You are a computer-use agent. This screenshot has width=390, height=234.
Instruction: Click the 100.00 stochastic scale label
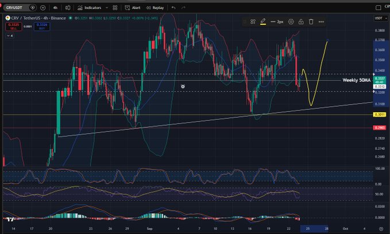(x=380, y=169)
